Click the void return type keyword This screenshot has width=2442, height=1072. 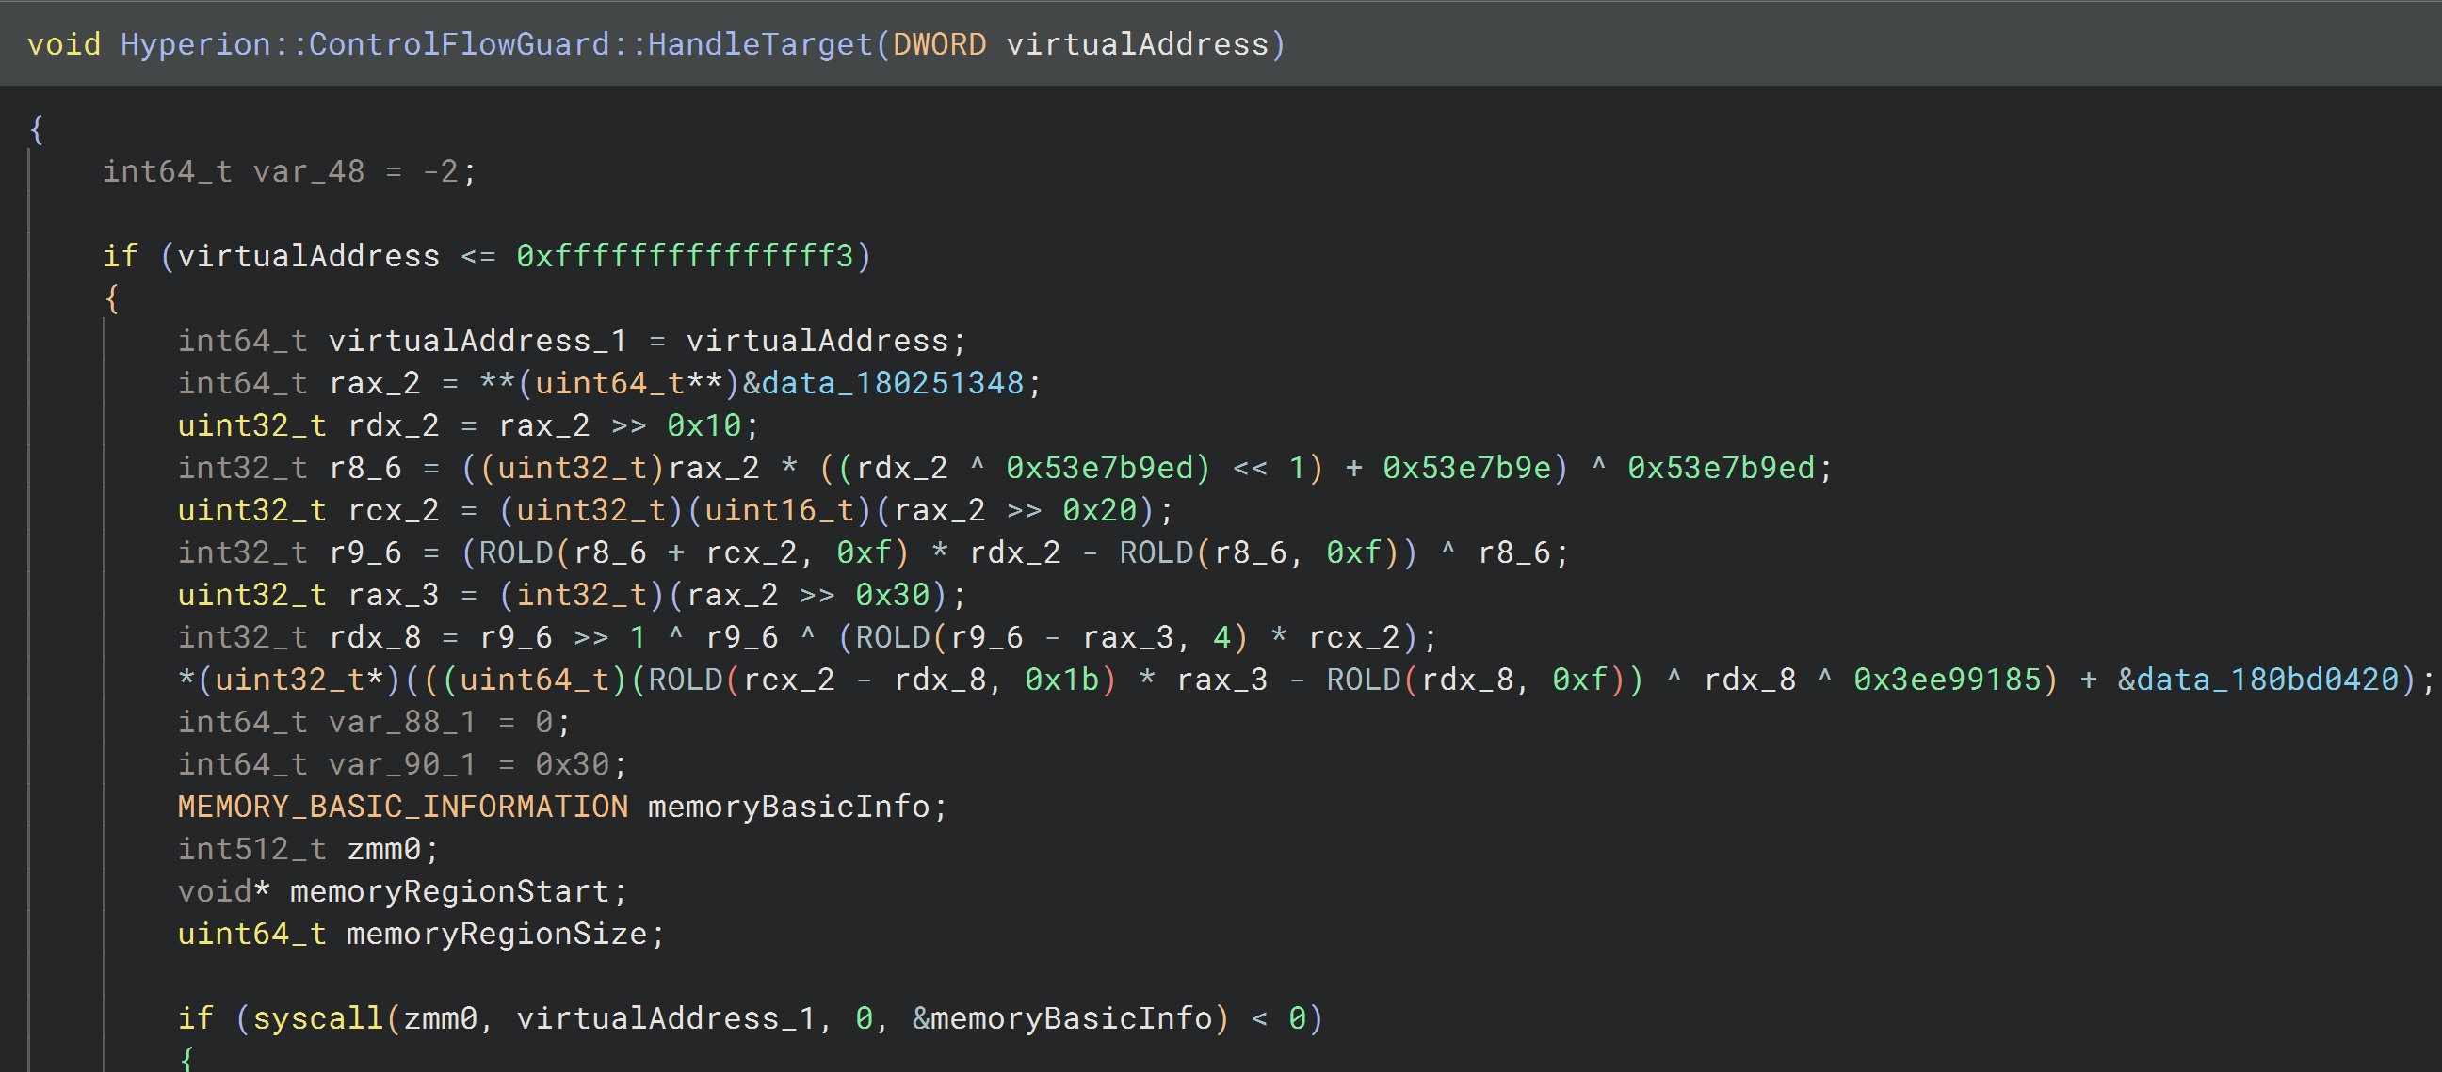(63, 44)
